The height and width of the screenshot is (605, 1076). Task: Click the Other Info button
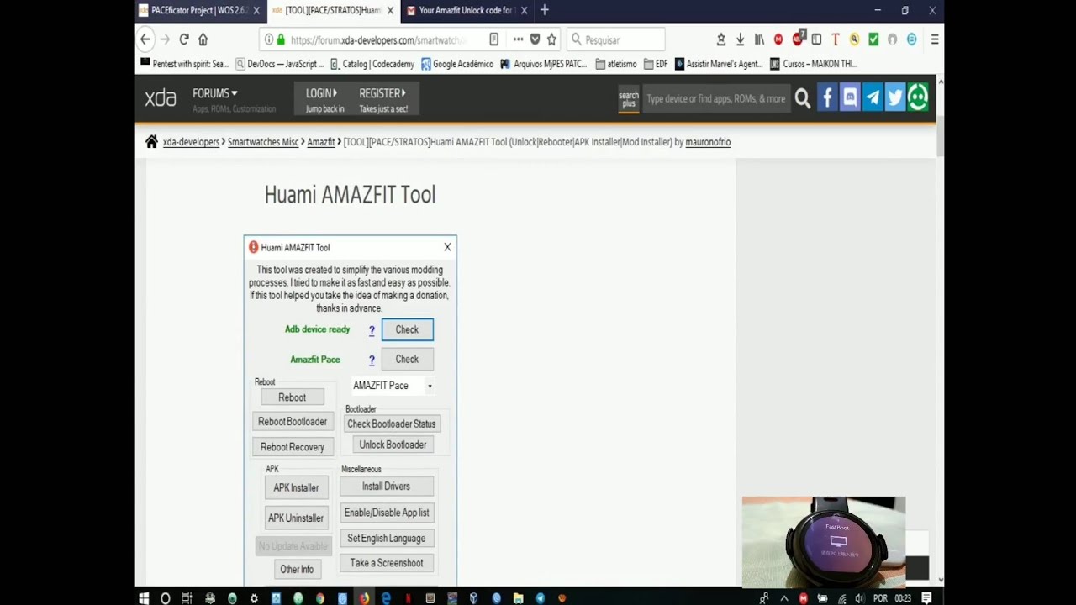click(297, 569)
